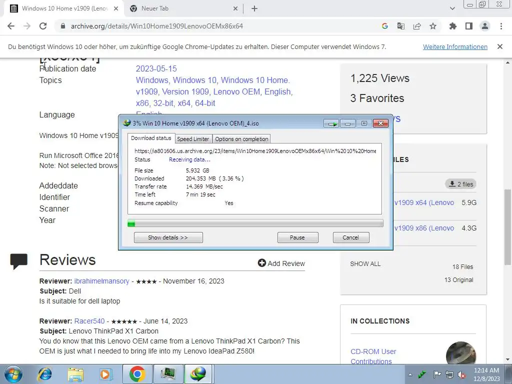Click Show details button

[168, 237]
